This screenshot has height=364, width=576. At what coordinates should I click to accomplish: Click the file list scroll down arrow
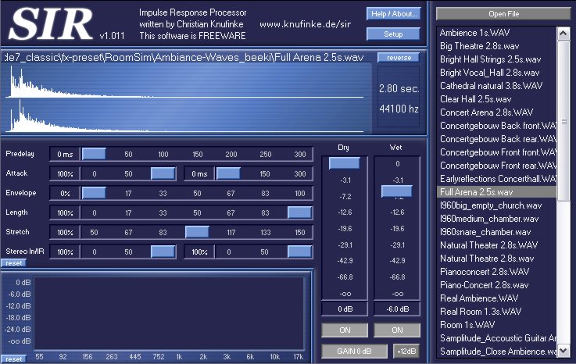(563, 350)
